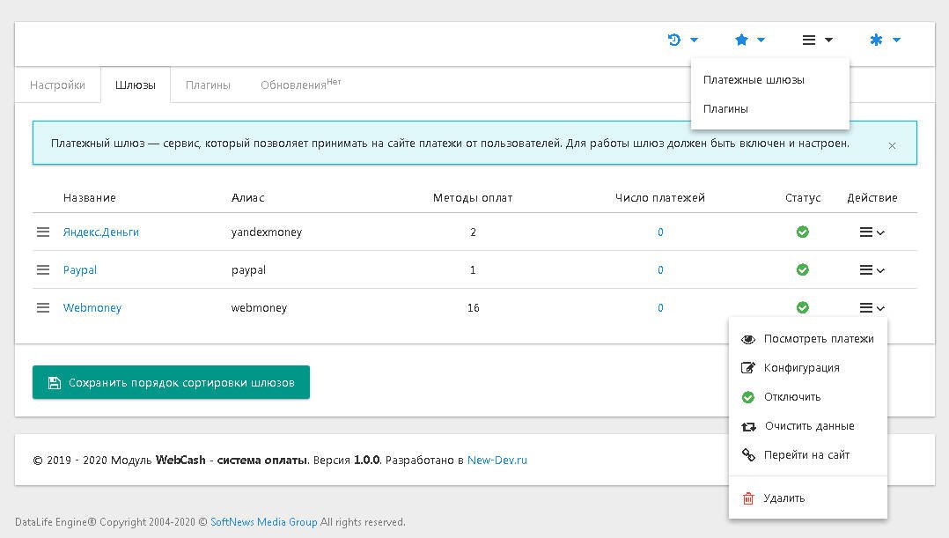Screen dimensions: 949x538
Task: Open action menu for Webmoney row
Action: pos(872,308)
